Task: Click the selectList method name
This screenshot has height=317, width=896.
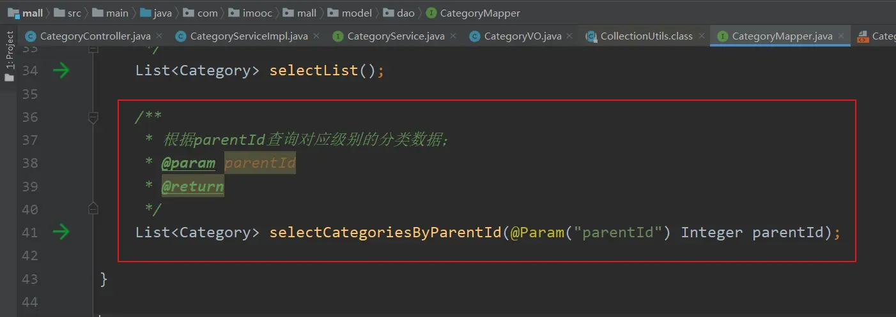Action: tap(314, 70)
